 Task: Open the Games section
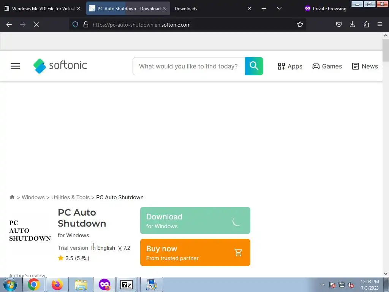pyautogui.click(x=327, y=66)
